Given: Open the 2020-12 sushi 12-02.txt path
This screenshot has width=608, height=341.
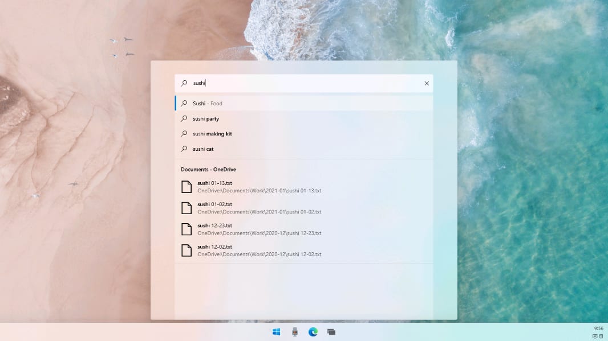Looking at the screenshot, I should (x=259, y=254).
